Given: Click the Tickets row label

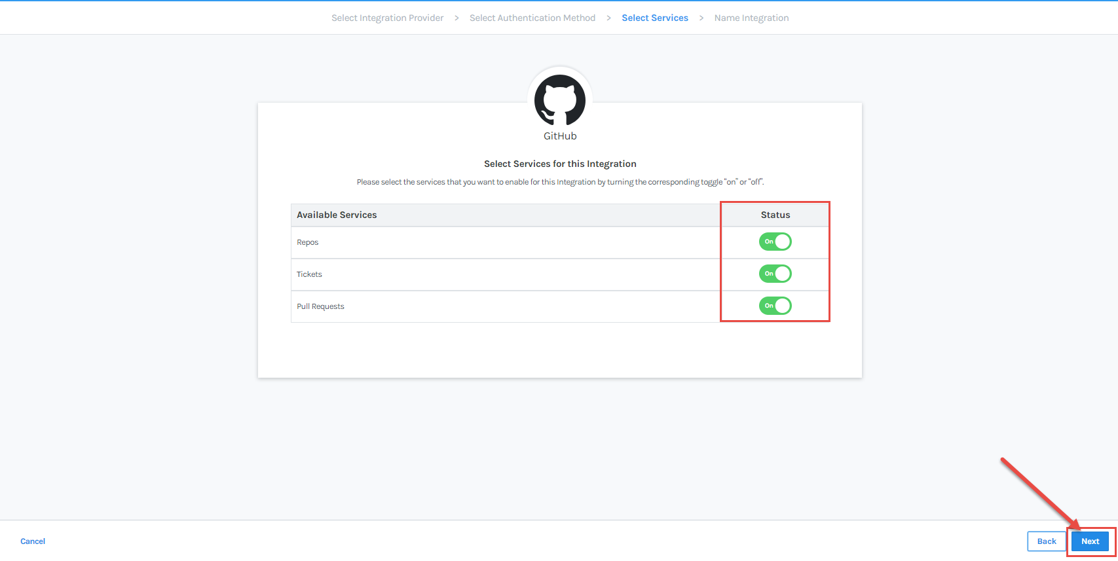Looking at the screenshot, I should [x=309, y=274].
